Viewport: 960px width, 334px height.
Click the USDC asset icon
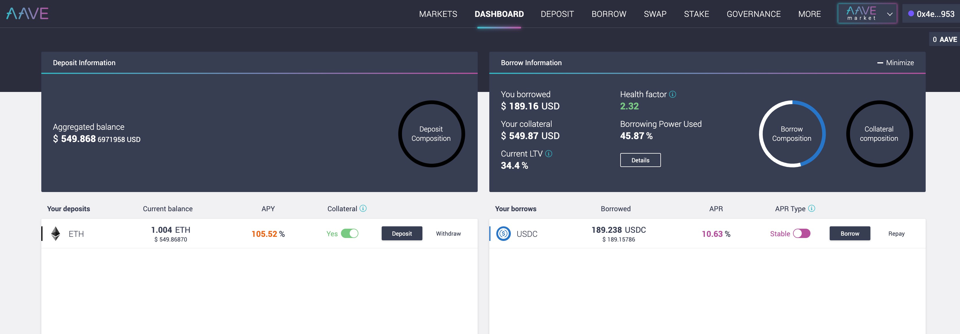point(503,234)
